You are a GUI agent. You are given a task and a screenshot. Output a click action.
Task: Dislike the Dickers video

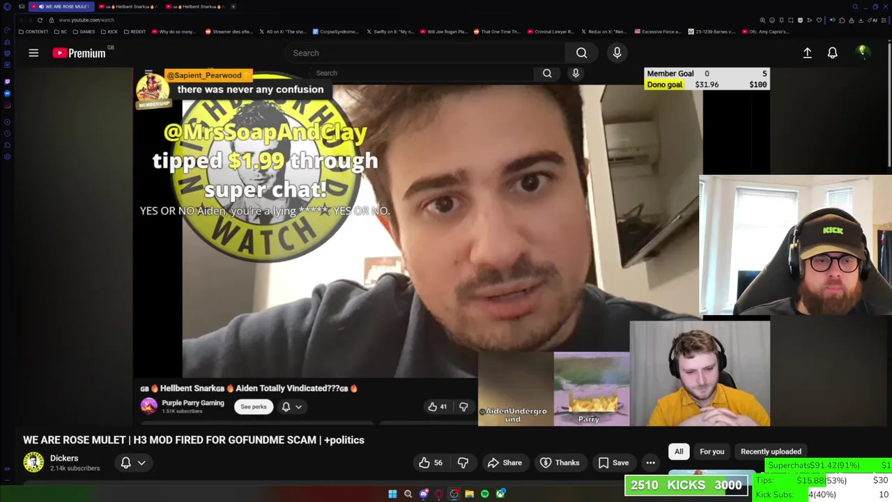[463, 463]
